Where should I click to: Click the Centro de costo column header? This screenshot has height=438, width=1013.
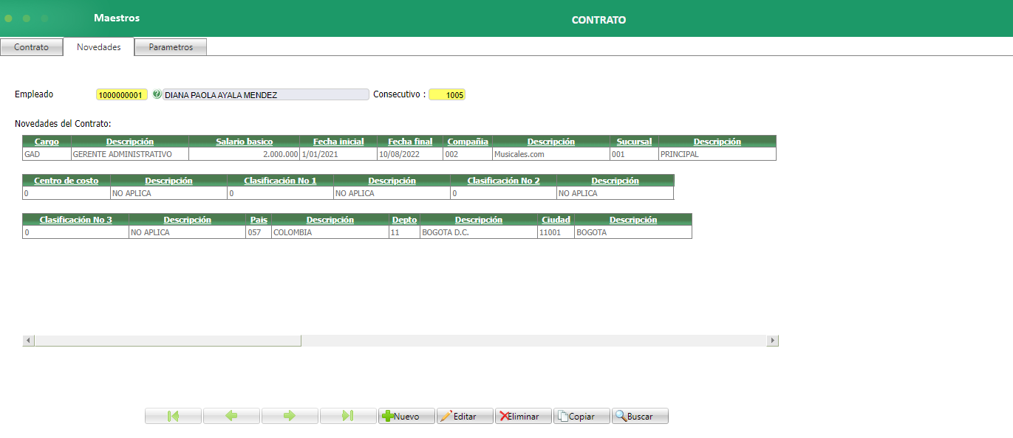pos(66,181)
